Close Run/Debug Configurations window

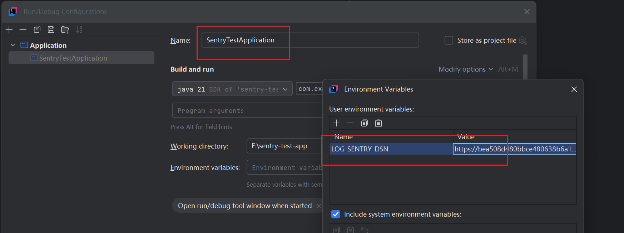(x=527, y=12)
